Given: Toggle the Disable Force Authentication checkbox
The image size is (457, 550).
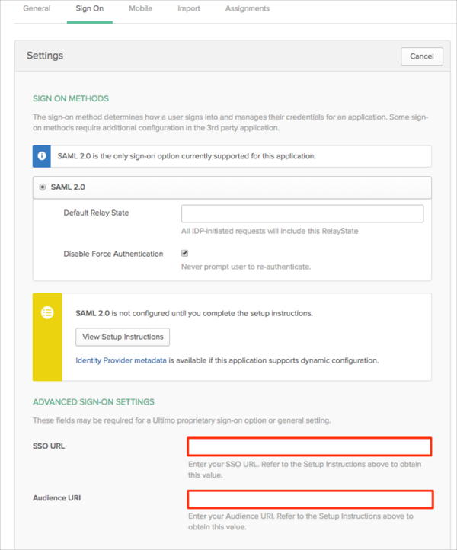Looking at the screenshot, I should tap(185, 253).
